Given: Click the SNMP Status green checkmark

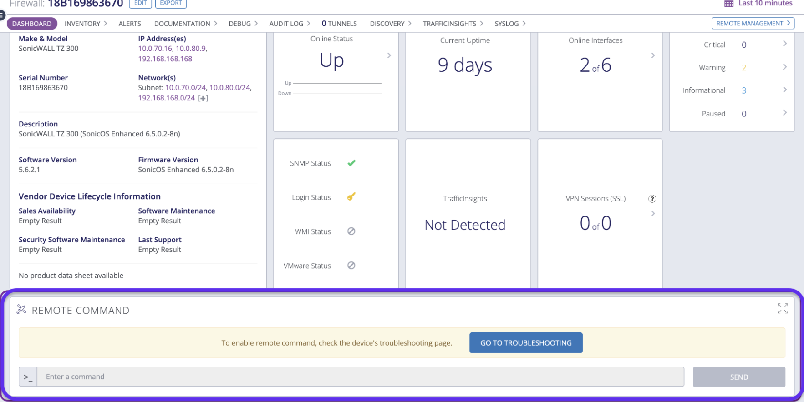Looking at the screenshot, I should tap(351, 163).
